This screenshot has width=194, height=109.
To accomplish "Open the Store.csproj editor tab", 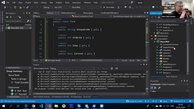I will pyautogui.click(x=88, y=13).
